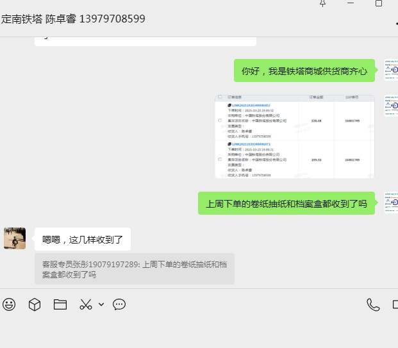Click the green bubble '你好，我是铁塔商城供货商齐心'
This screenshot has width=398, height=348.
[304, 71]
